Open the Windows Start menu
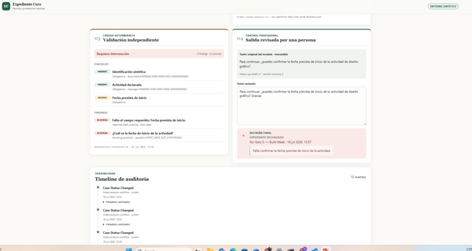The width and height of the screenshot is (472, 251). pyautogui.click(x=128, y=249)
